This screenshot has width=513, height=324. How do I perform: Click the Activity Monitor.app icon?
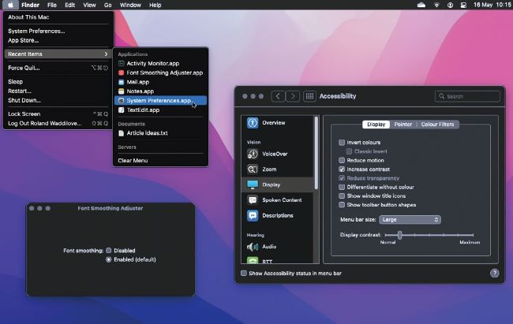point(121,63)
